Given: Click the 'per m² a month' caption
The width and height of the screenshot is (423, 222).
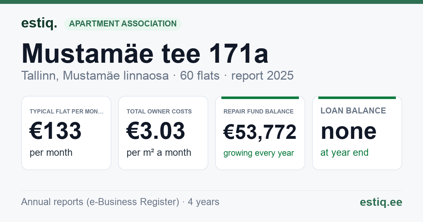Looking at the screenshot, I should (159, 153).
